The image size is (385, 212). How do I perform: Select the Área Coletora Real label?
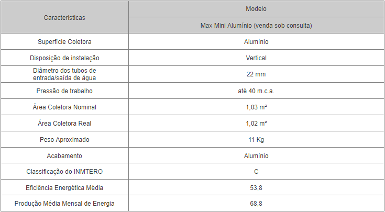pos(64,123)
